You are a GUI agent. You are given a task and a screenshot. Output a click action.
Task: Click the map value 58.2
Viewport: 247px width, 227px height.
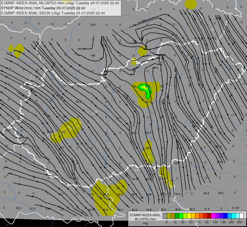coord(78,102)
